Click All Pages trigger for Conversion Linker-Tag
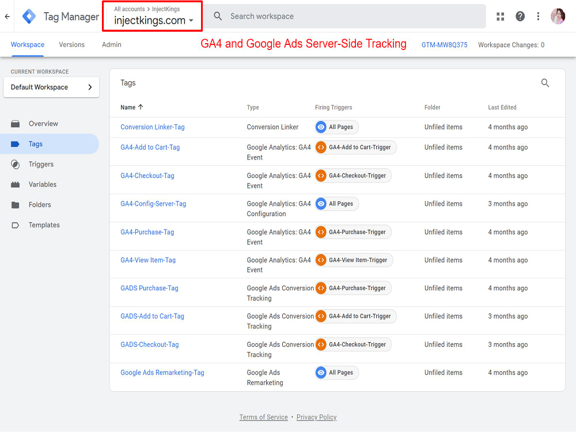The image size is (576, 432). click(336, 127)
